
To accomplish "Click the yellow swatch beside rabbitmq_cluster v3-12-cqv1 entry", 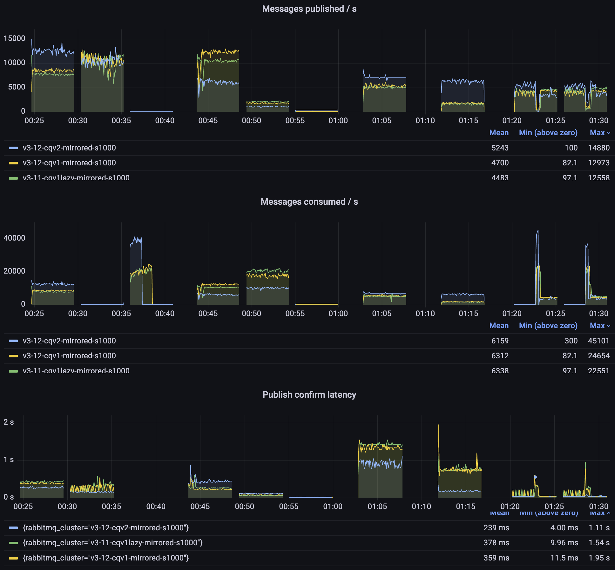I will point(13,558).
